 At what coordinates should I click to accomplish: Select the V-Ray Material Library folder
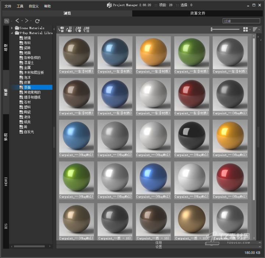point(34,33)
